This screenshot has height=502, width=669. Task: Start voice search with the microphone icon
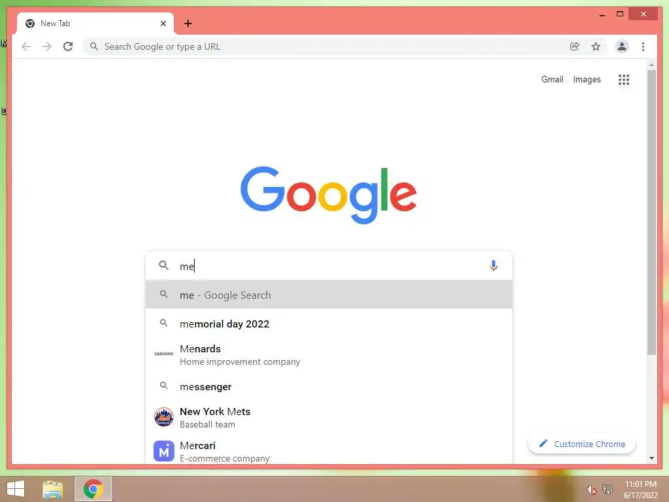click(493, 265)
